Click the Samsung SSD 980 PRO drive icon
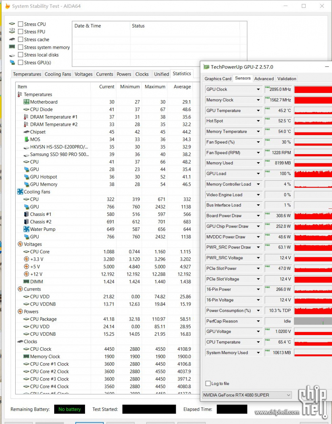Screen dimensions: 332x424 click(x=26, y=154)
